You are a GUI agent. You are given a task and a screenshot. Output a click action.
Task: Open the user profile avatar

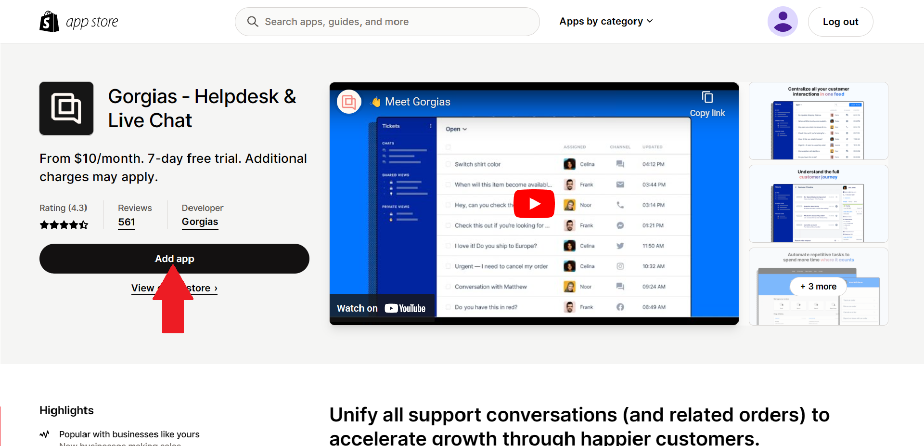[783, 22]
